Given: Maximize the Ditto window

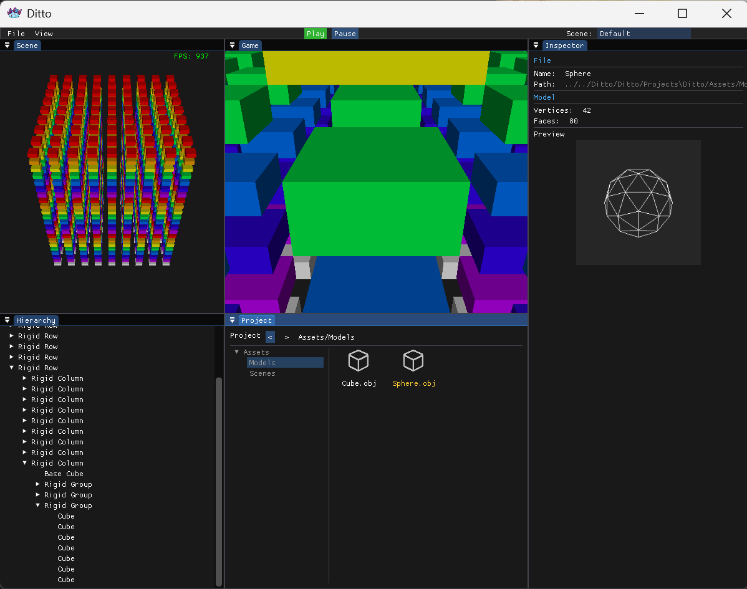Looking at the screenshot, I should (682, 13).
